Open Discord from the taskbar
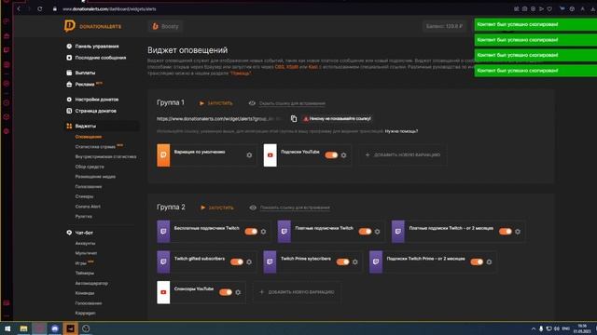The image size is (597, 335). pos(54,328)
